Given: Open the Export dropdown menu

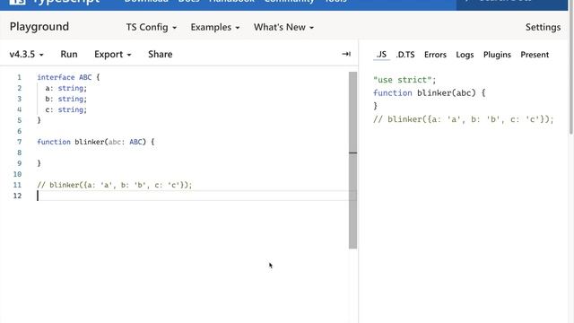Looking at the screenshot, I should pos(112,54).
